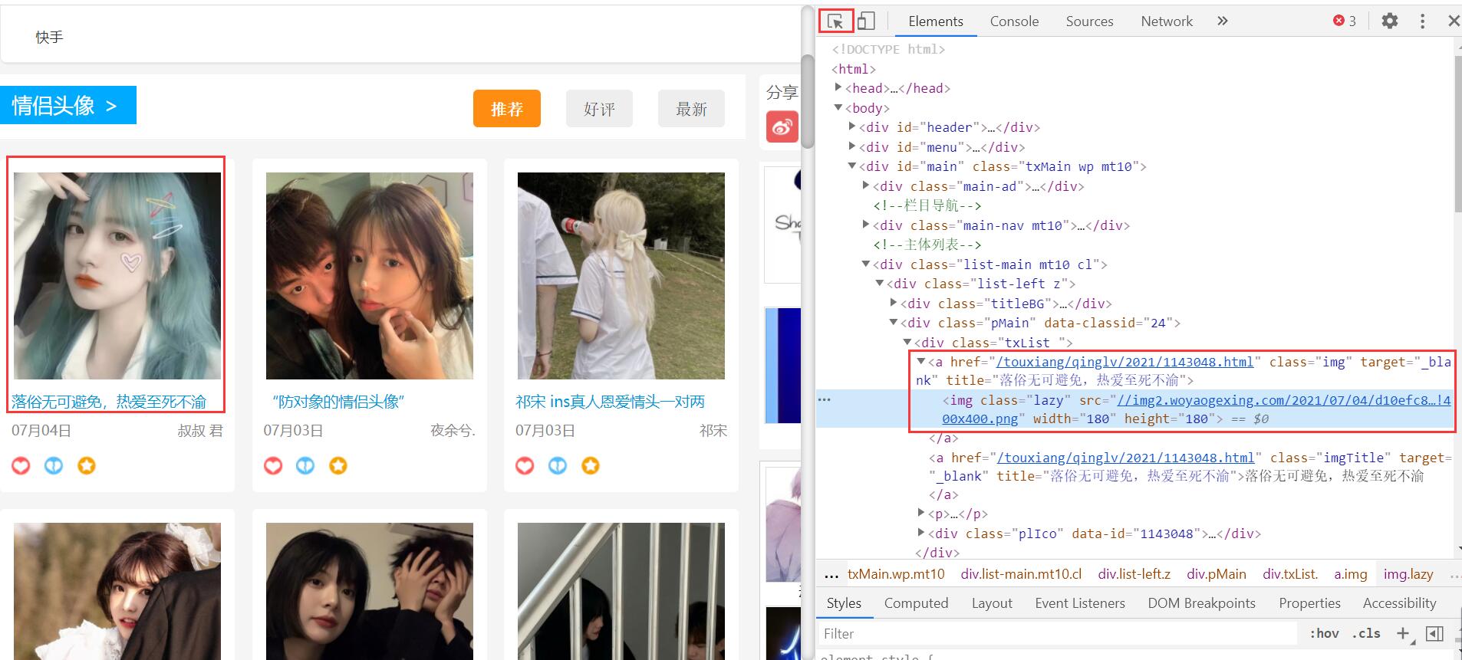Open the Sources tab
Screen dimensions: 1462x660
point(1089,21)
